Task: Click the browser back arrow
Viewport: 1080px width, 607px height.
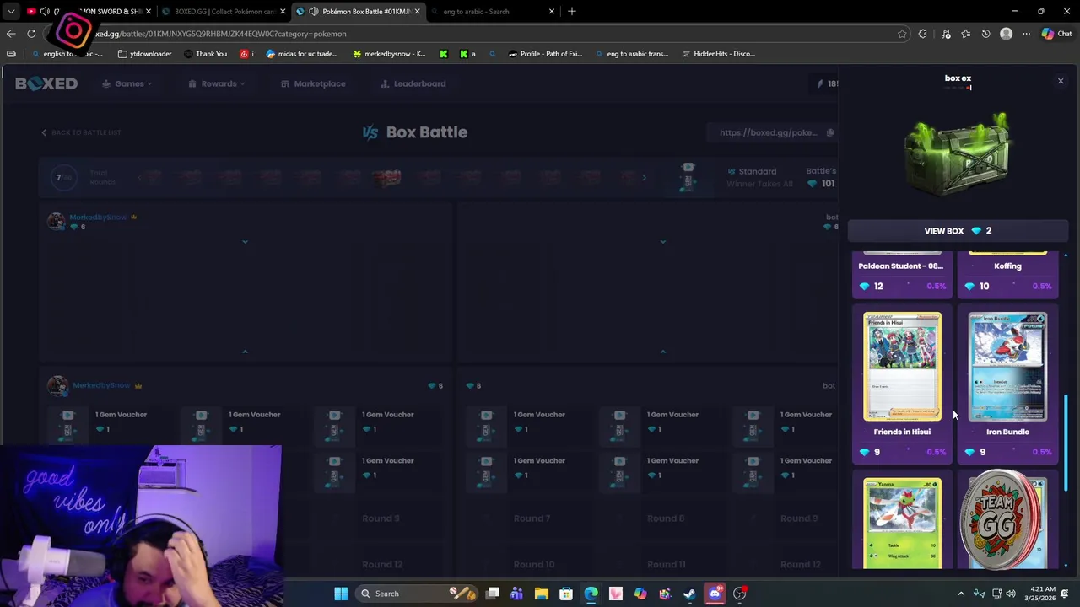Action: tap(11, 34)
